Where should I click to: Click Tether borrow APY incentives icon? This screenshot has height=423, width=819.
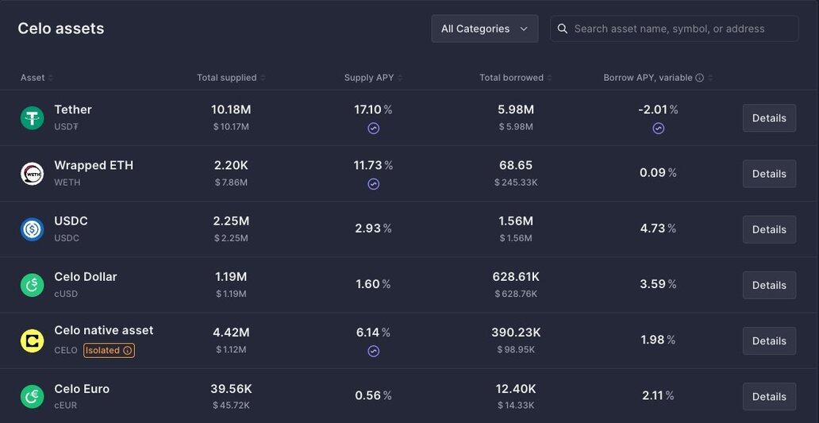point(658,129)
